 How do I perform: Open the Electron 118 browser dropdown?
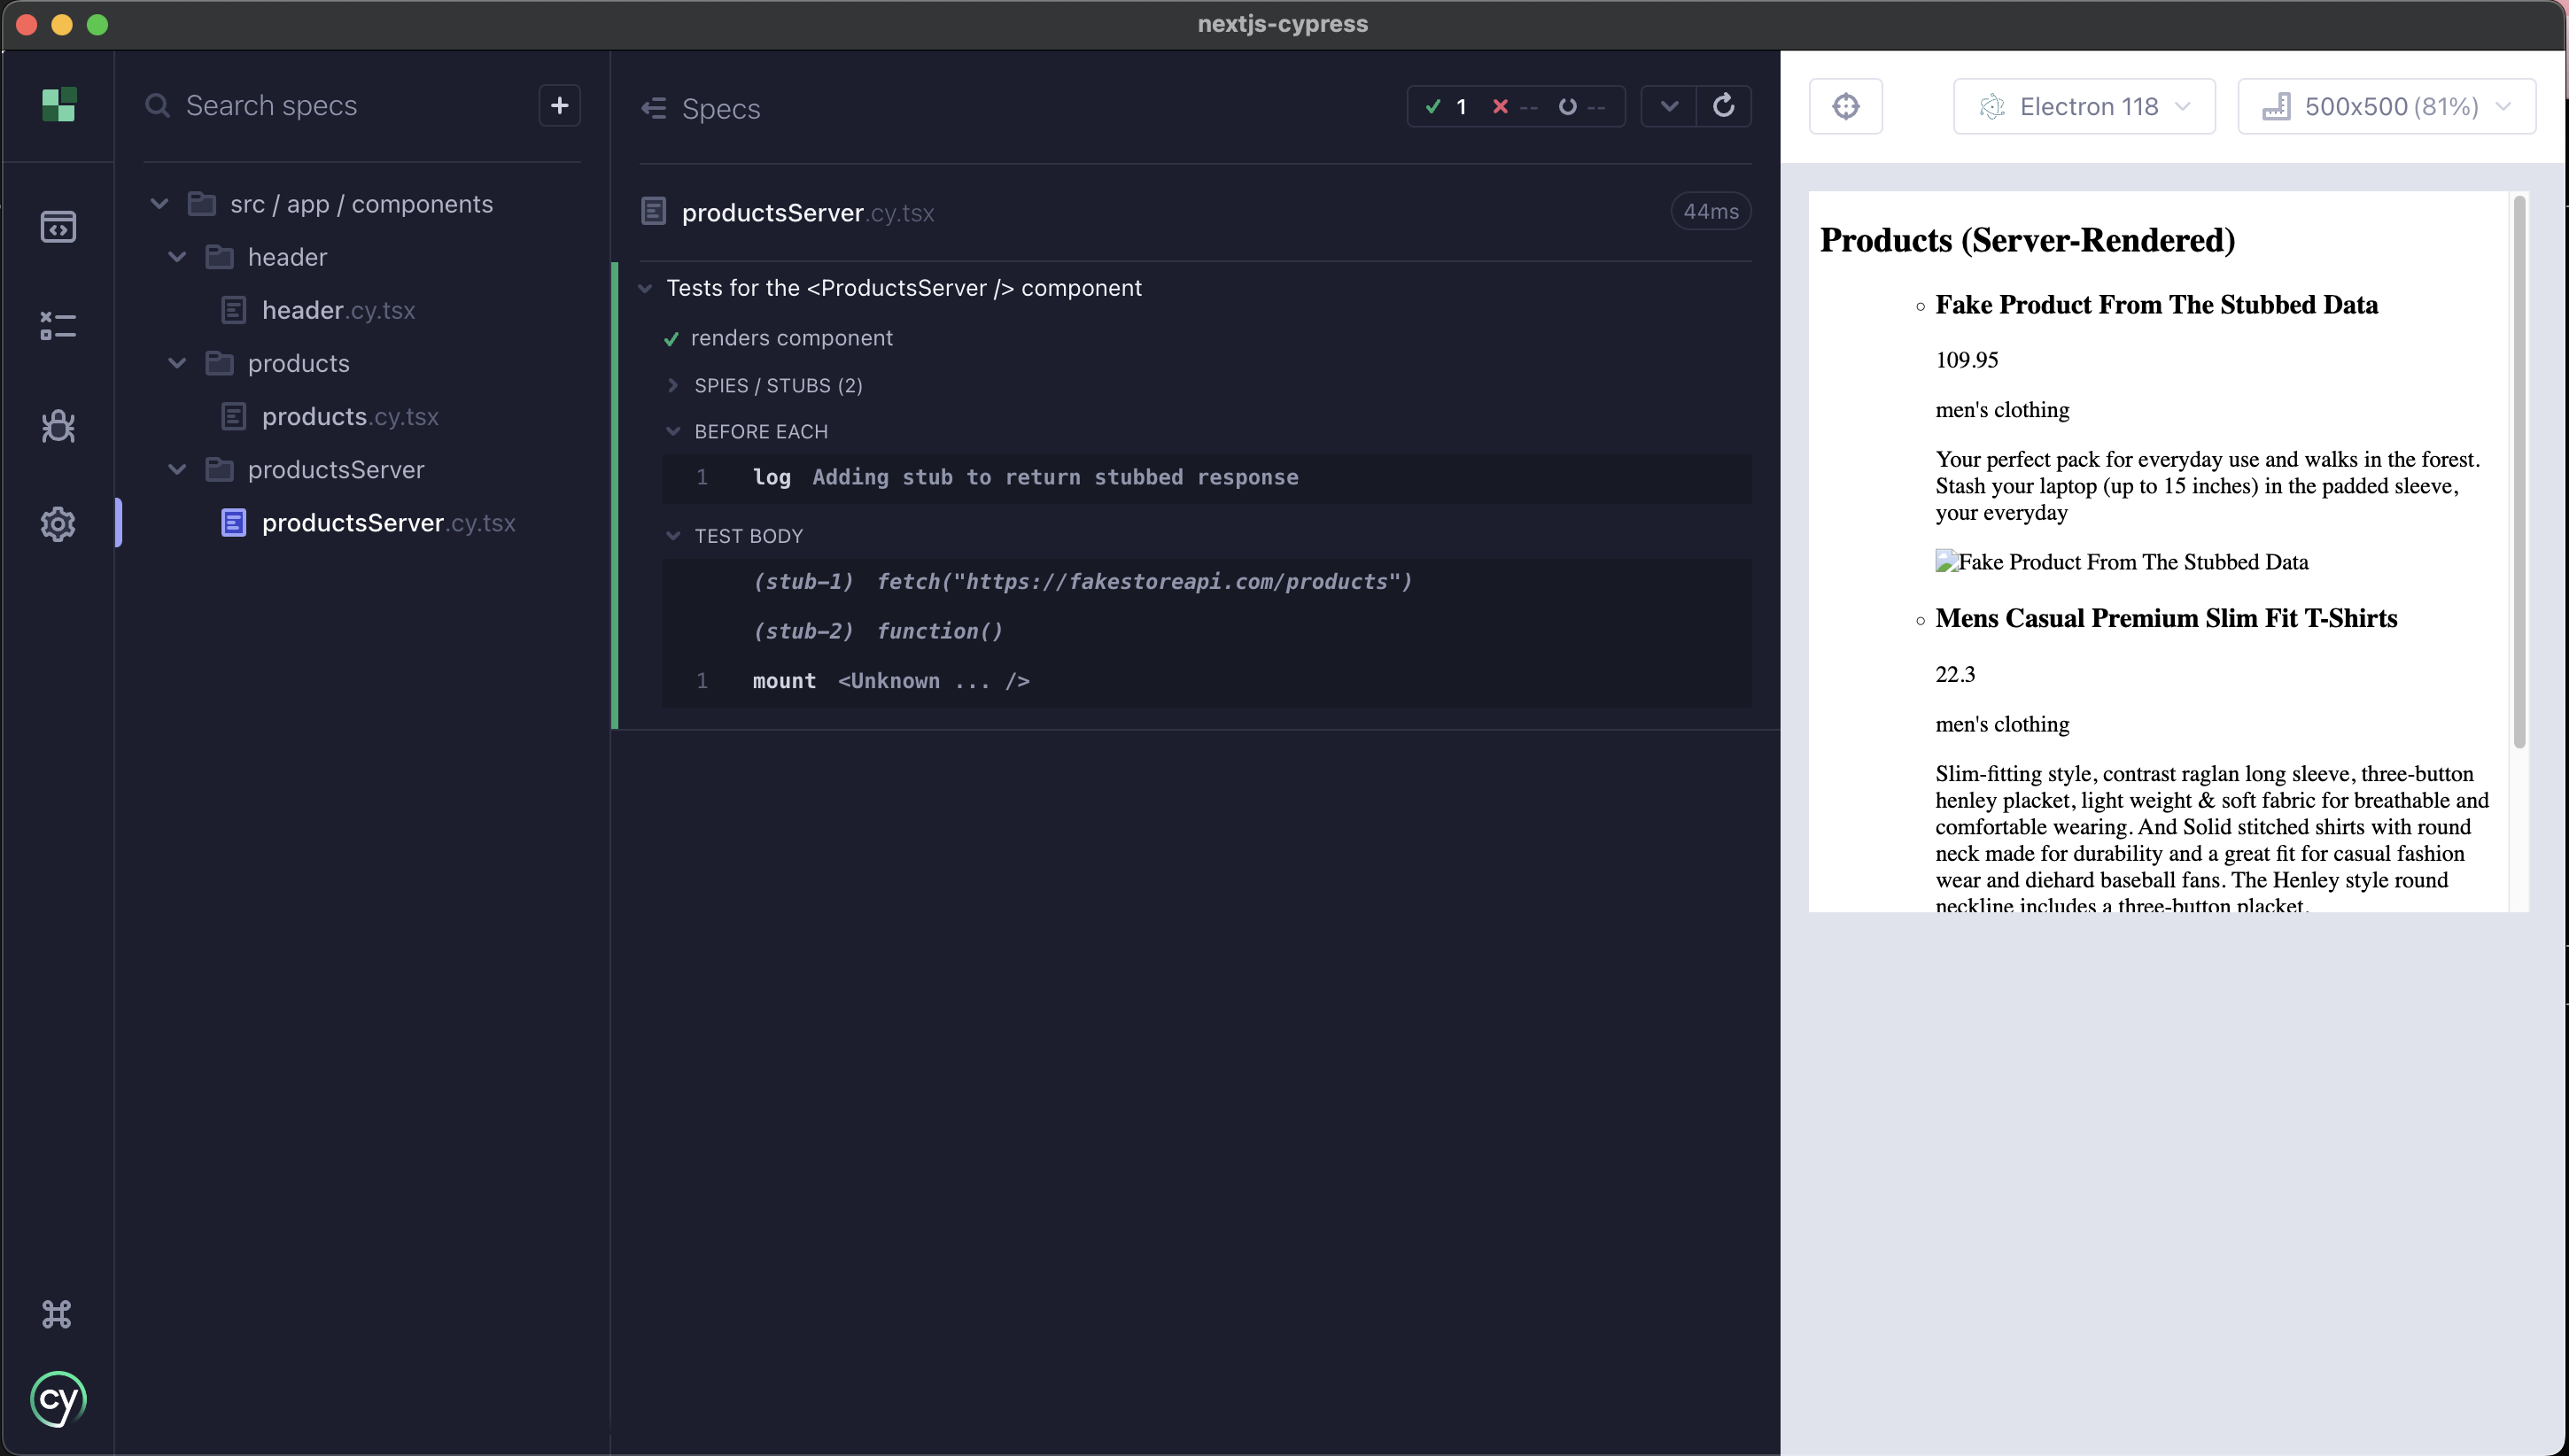coord(2085,106)
